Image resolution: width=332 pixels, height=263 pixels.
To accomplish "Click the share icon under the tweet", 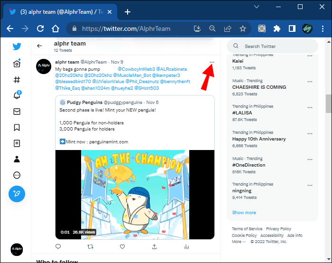I will point(154,246).
